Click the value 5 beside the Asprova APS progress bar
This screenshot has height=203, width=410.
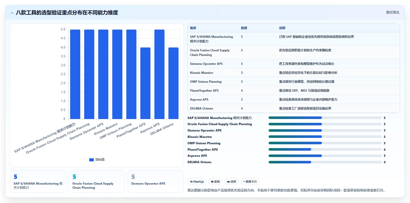coord(384,156)
